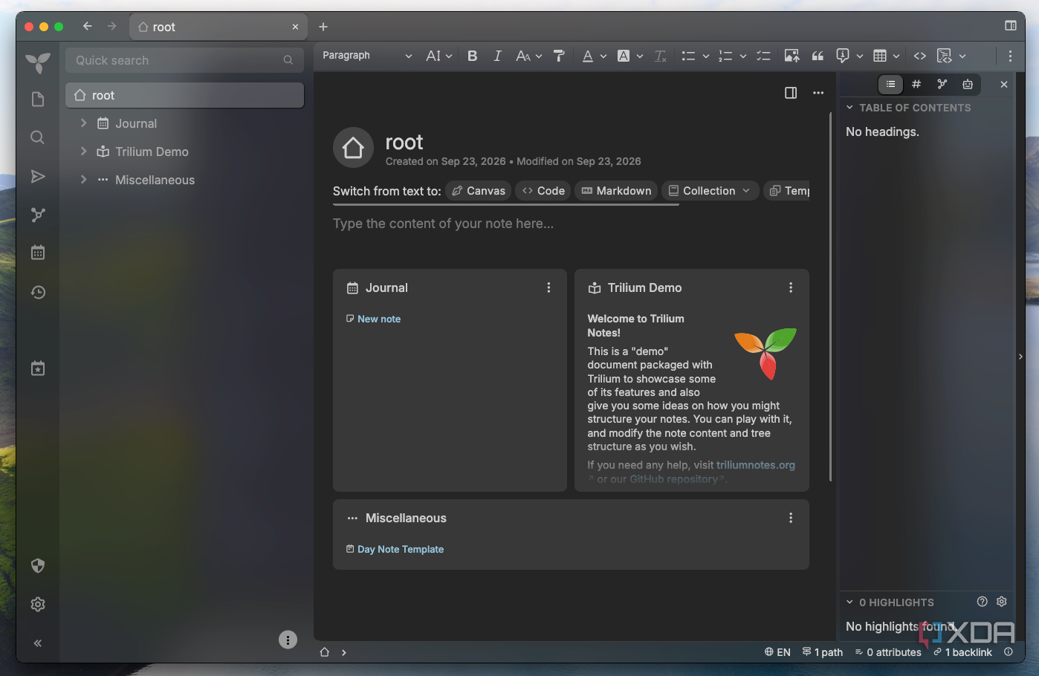Open the calendar launcher icon
Screen dimensions: 1039x676
[38, 253]
